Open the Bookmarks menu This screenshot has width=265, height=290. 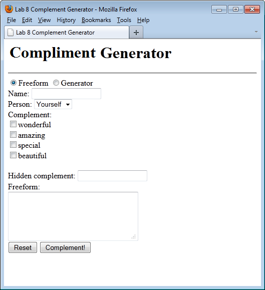click(x=96, y=20)
